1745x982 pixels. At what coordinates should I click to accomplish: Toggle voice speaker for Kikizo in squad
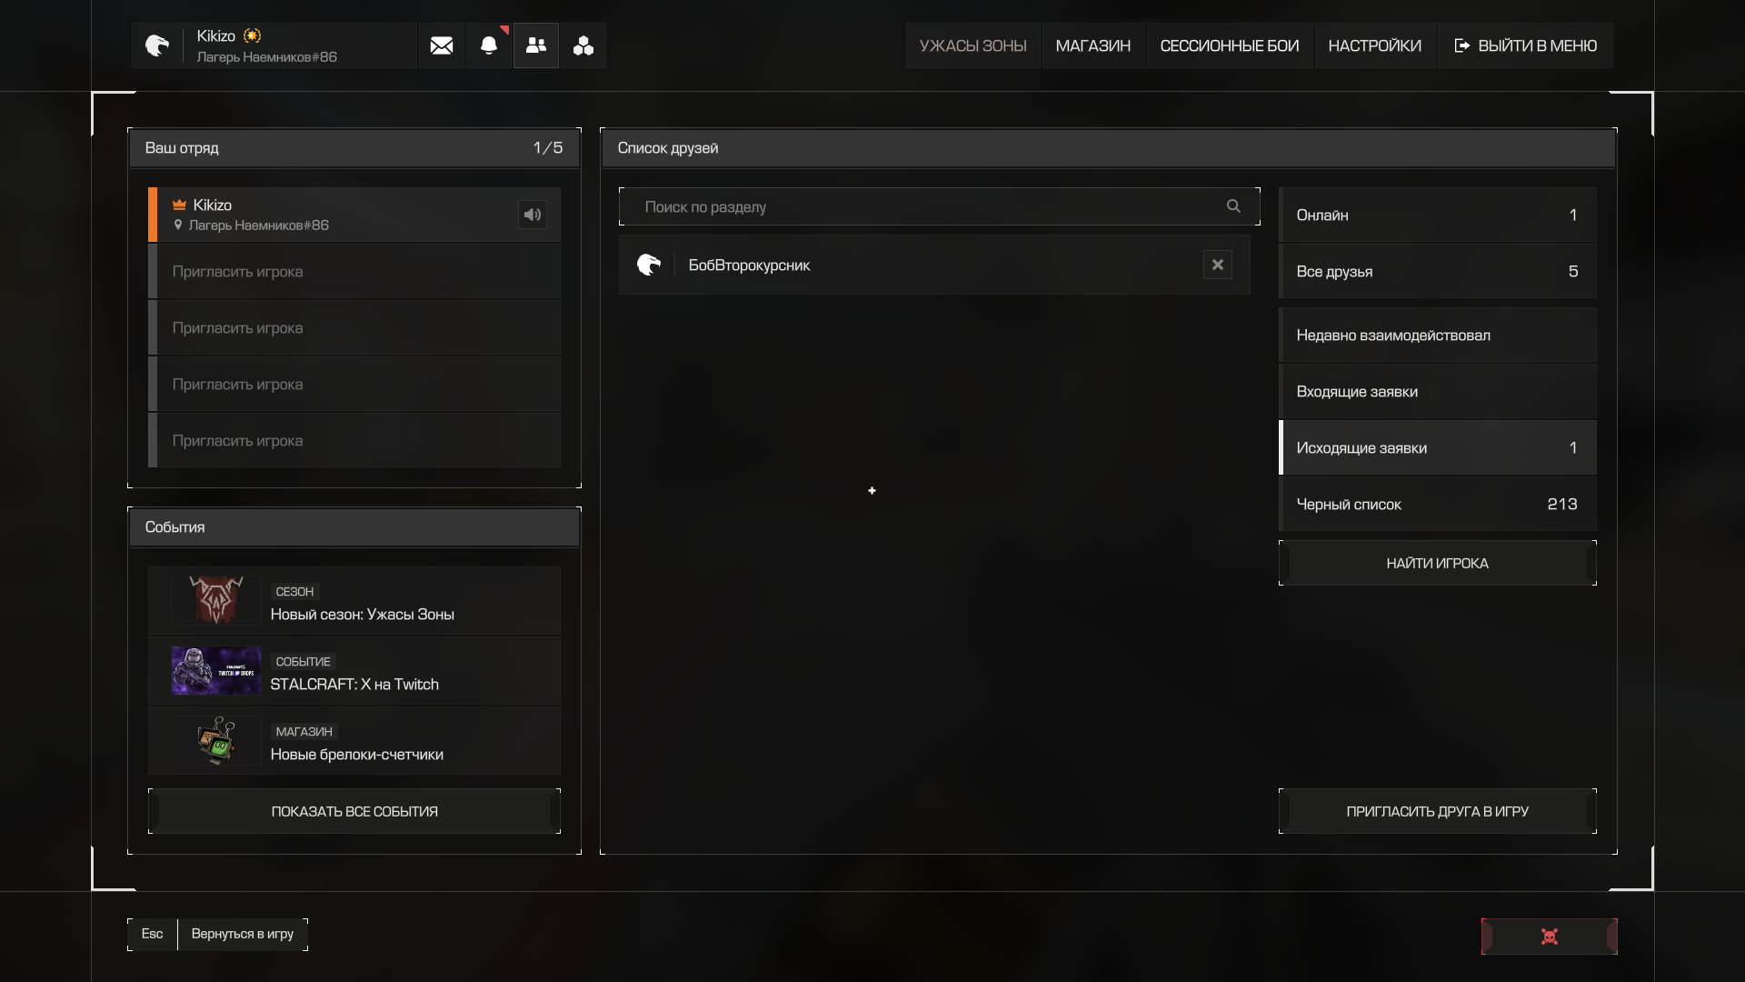533,215
